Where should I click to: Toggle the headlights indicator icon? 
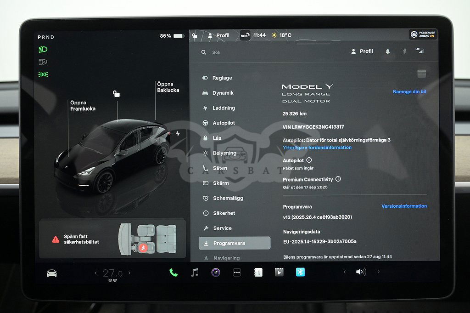[43, 50]
